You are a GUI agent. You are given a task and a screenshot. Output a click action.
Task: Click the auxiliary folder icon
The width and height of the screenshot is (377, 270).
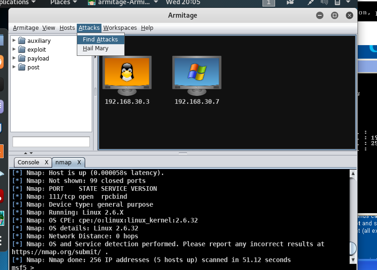[x=22, y=40]
